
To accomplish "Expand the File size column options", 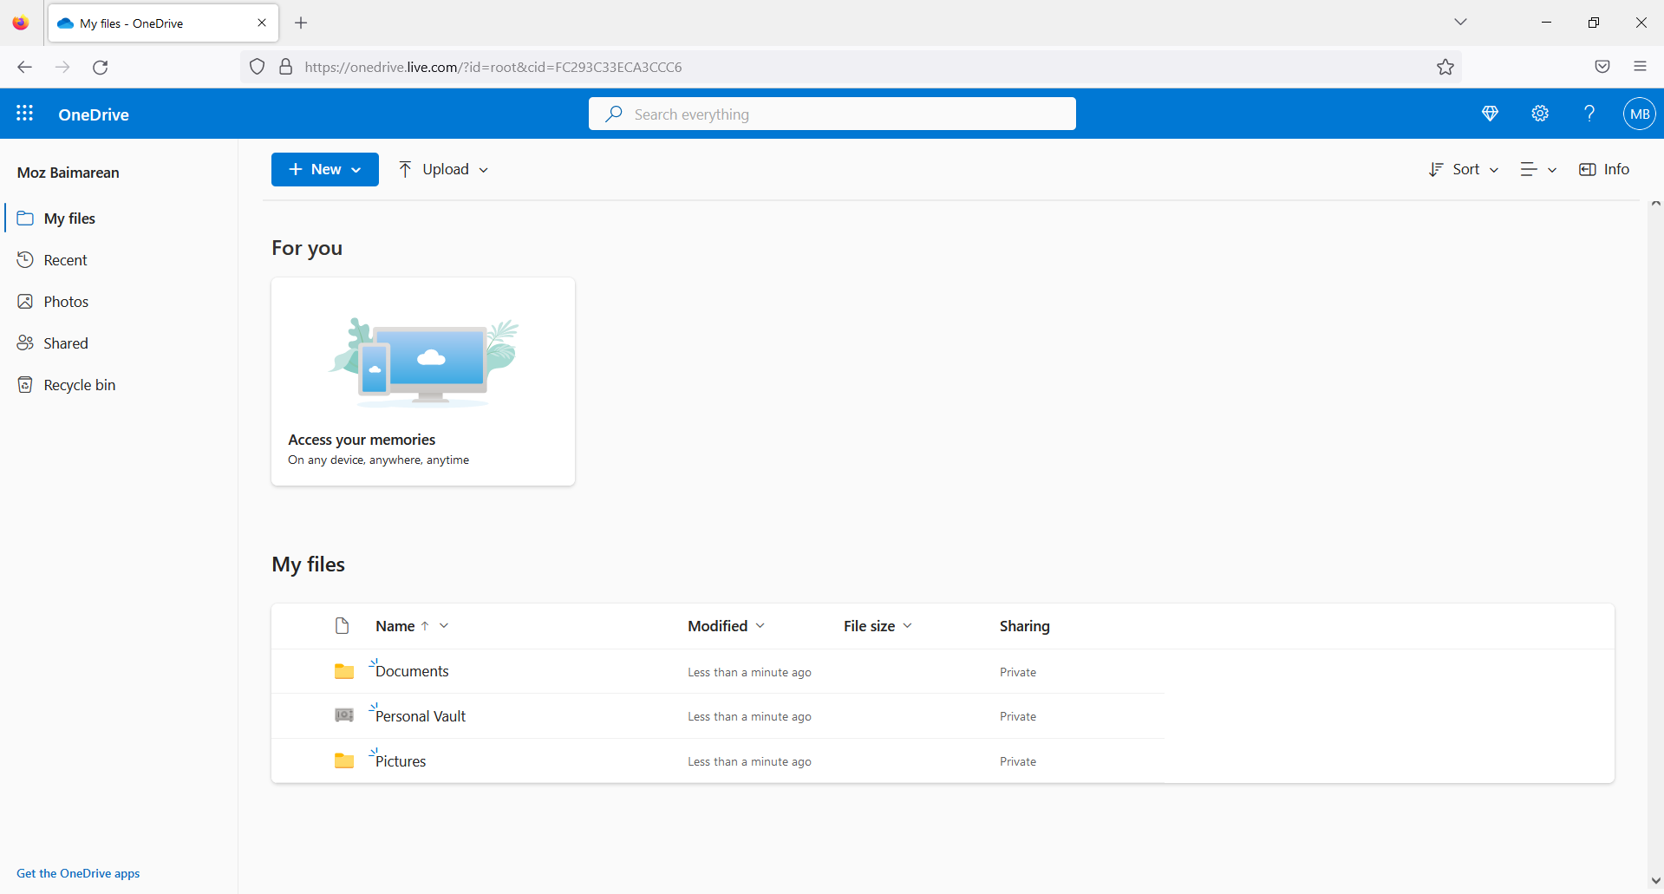I will 907,625.
